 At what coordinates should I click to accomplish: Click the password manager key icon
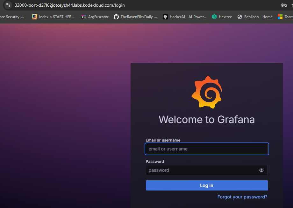point(283,5)
